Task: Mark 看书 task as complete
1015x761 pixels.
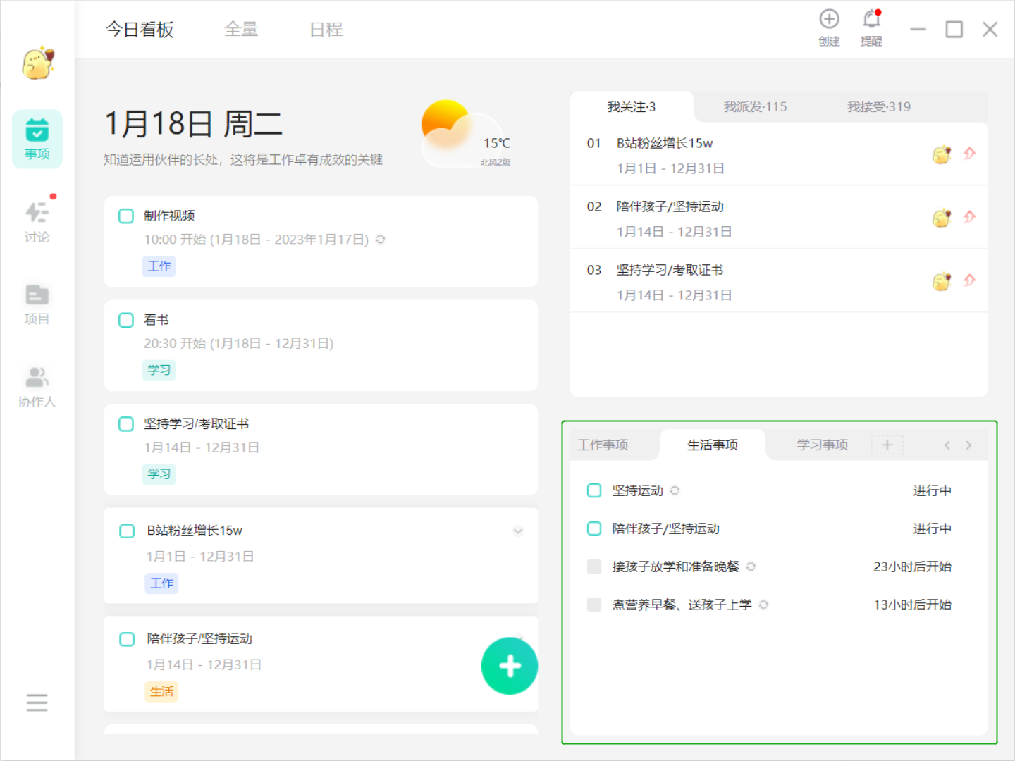Action: pos(126,320)
